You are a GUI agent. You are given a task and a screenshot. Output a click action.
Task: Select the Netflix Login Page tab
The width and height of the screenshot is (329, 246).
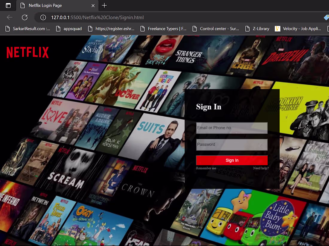coord(57,5)
